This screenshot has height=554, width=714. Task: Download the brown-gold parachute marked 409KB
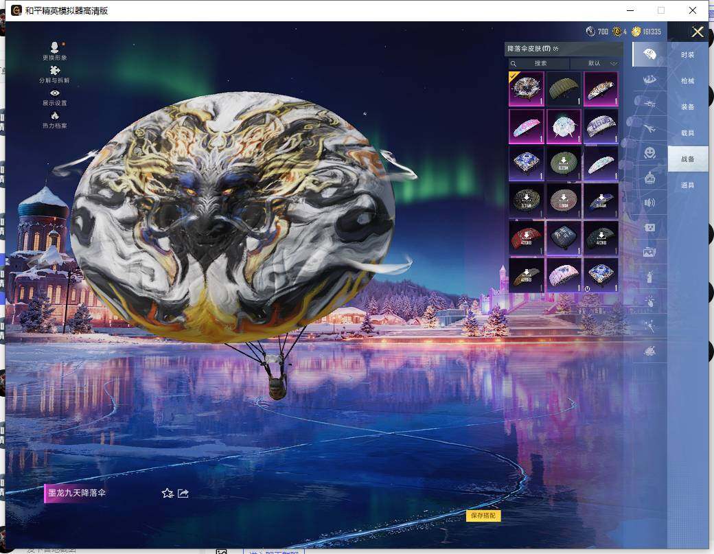(527, 275)
